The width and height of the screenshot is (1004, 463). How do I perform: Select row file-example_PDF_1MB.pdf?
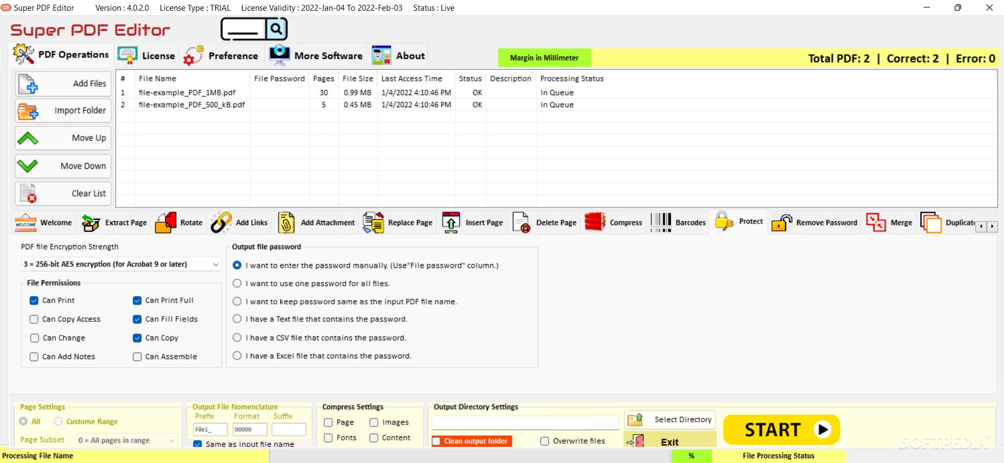(556, 93)
